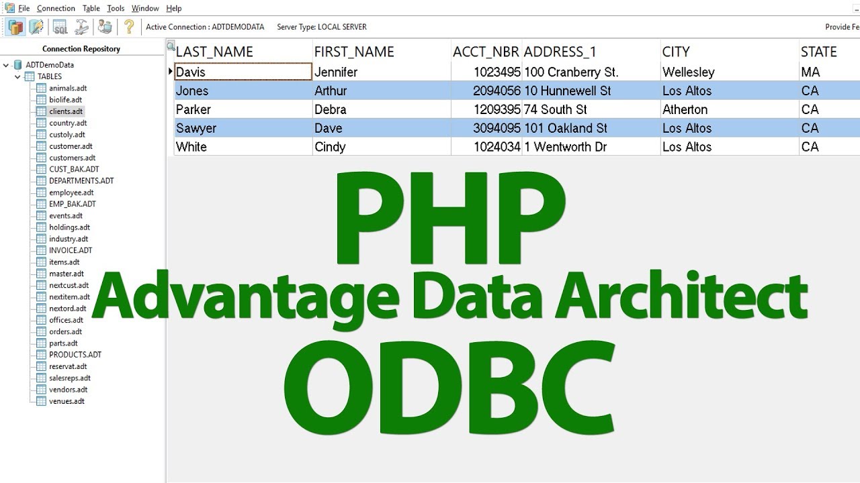Image resolution: width=860 pixels, height=483 pixels.
Task: Click the wrench and hammer tools icon
Action: click(x=81, y=27)
